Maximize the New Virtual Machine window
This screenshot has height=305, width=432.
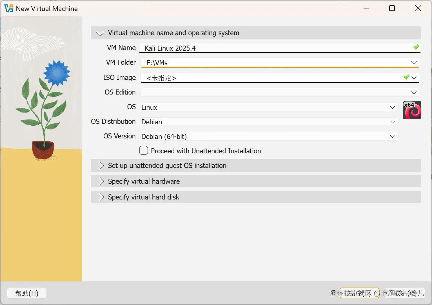pyautogui.click(x=392, y=8)
